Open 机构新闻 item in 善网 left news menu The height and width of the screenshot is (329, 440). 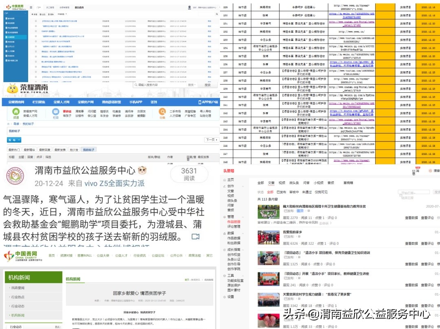18,315
